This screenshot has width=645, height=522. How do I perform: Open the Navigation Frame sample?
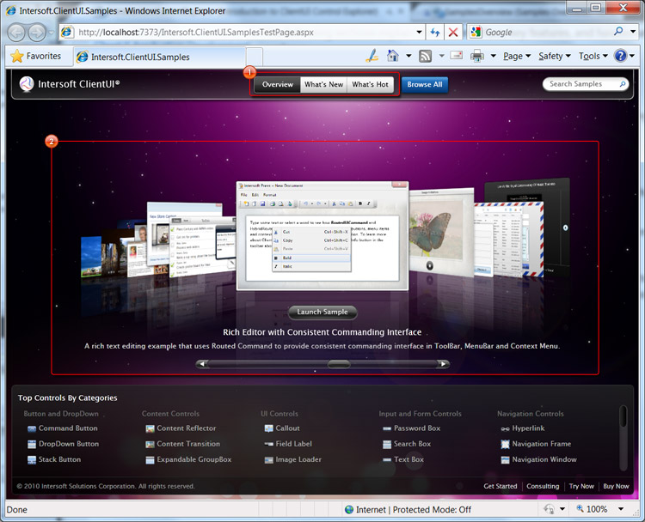click(x=536, y=444)
